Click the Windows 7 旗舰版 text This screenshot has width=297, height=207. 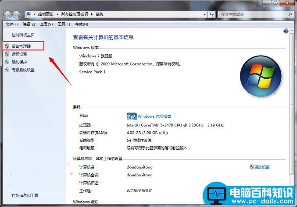click(x=96, y=56)
